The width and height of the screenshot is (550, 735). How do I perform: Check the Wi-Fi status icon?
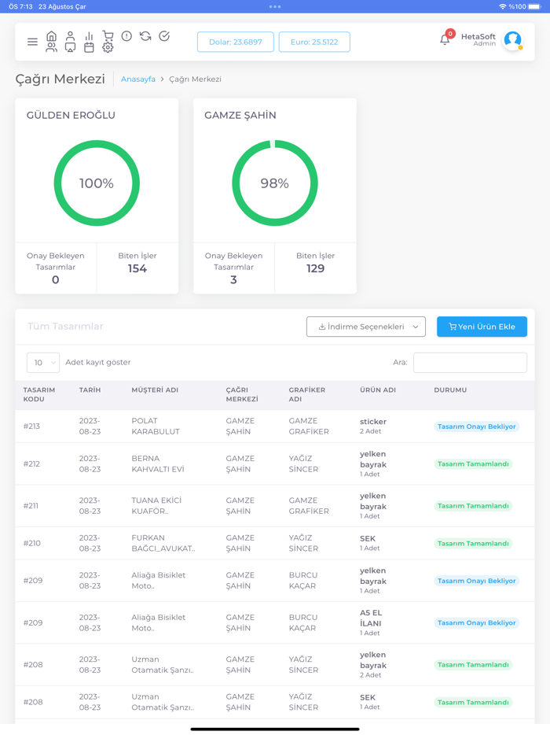503,6
